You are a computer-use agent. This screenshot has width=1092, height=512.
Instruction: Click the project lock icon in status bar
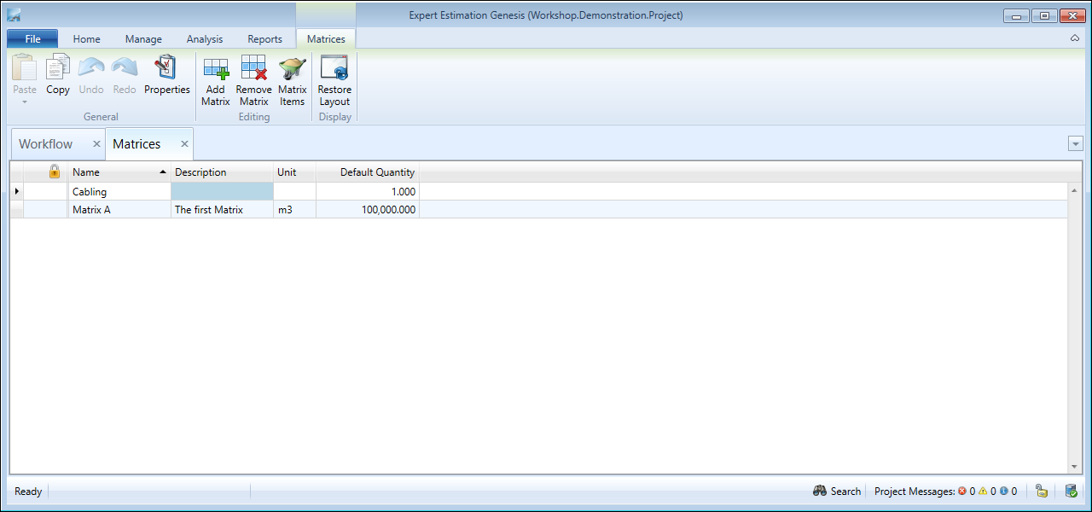coord(1042,492)
